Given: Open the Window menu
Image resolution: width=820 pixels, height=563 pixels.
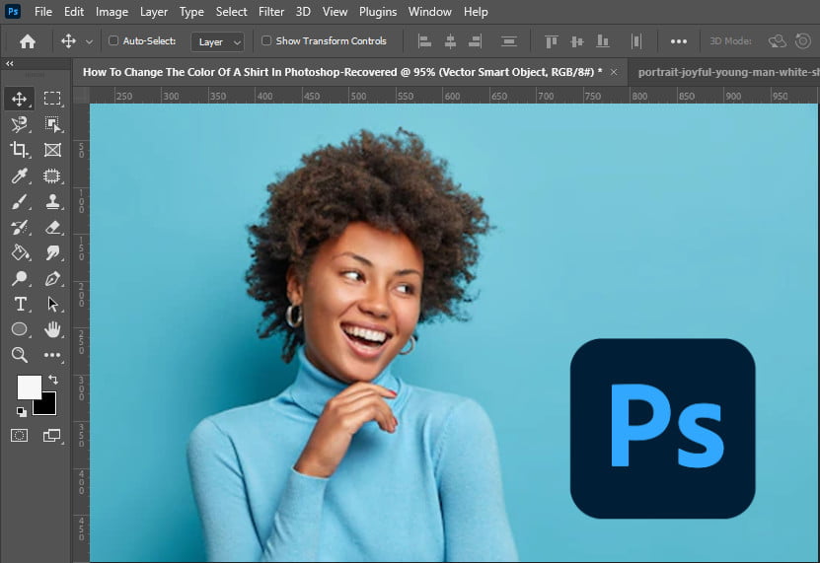Looking at the screenshot, I should click(x=429, y=12).
